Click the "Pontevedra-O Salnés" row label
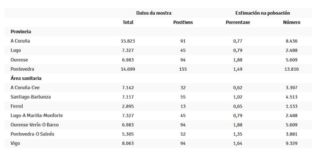 click(x=32, y=134)
